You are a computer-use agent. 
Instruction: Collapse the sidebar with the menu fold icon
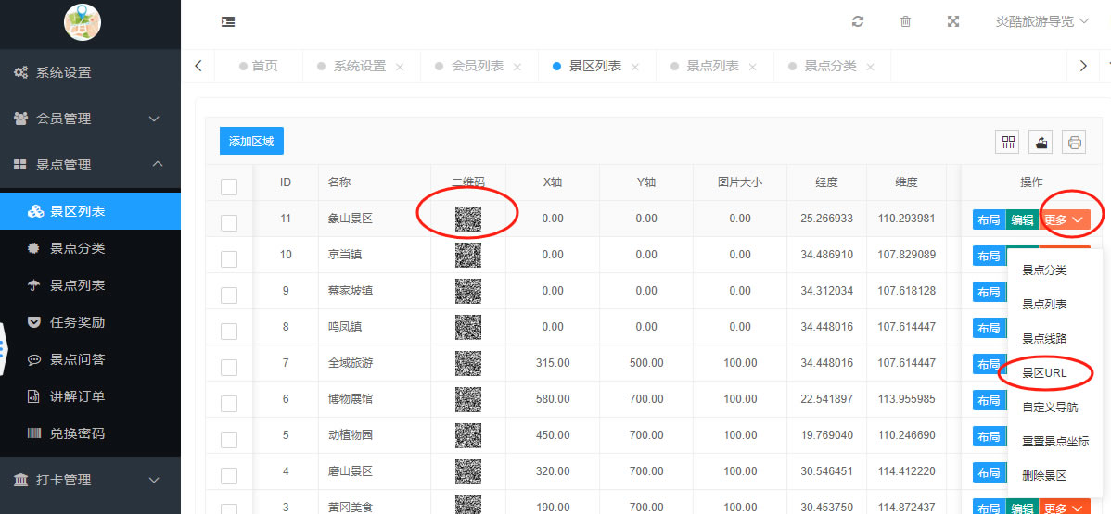228,21
